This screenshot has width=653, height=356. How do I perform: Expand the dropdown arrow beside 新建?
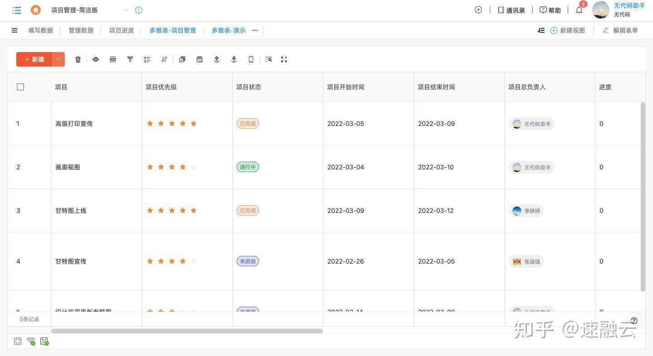pos(58,59)
